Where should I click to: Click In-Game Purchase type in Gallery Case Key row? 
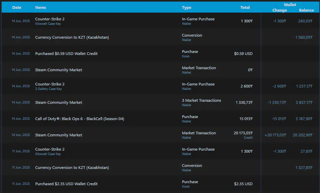point(198,84)
